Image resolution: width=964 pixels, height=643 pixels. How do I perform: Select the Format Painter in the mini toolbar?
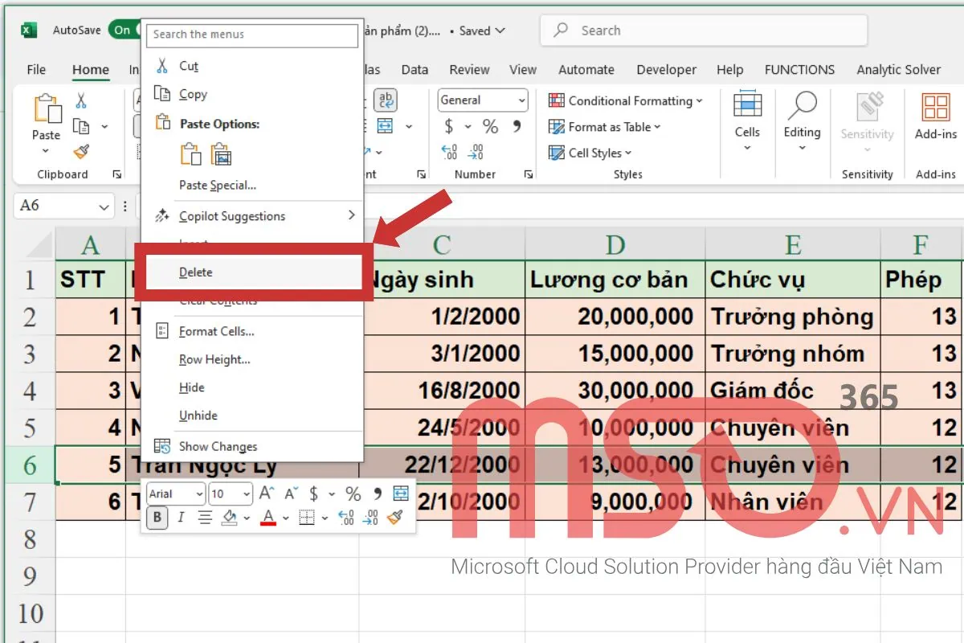393,517
